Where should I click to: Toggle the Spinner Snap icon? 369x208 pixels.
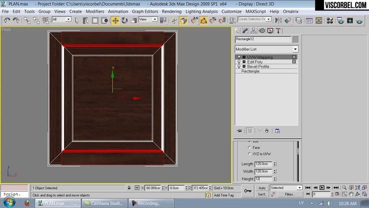(x=222, y=21)
